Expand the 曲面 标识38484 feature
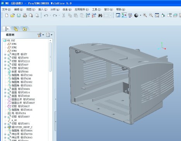 pyautogui.click(x=5, y=89)
